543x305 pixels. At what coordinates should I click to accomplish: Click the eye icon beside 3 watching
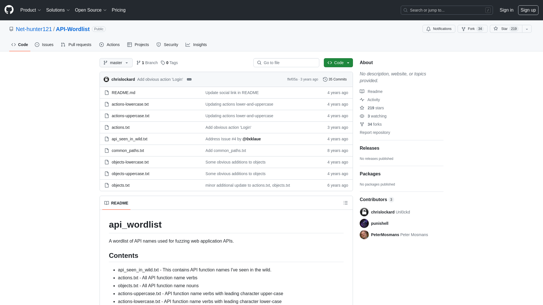pyautogui.click(x=362, y=116)
